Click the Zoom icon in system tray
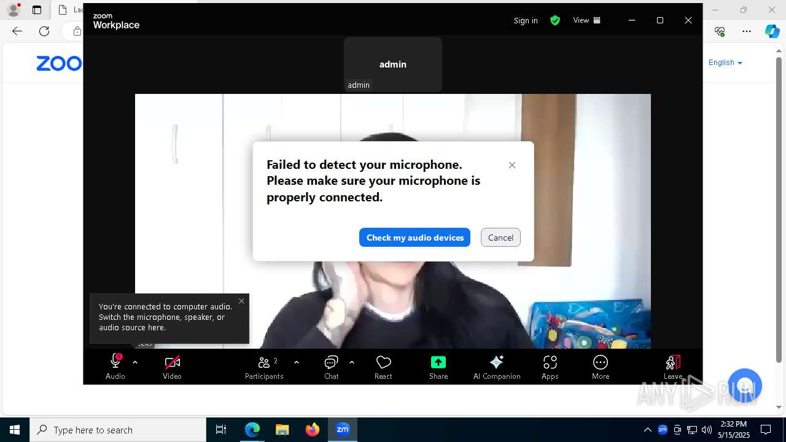 click(663, 430)
